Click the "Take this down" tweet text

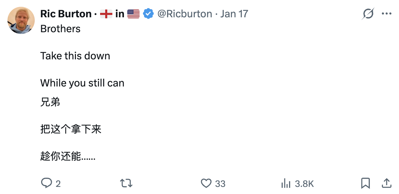(75, 56)
